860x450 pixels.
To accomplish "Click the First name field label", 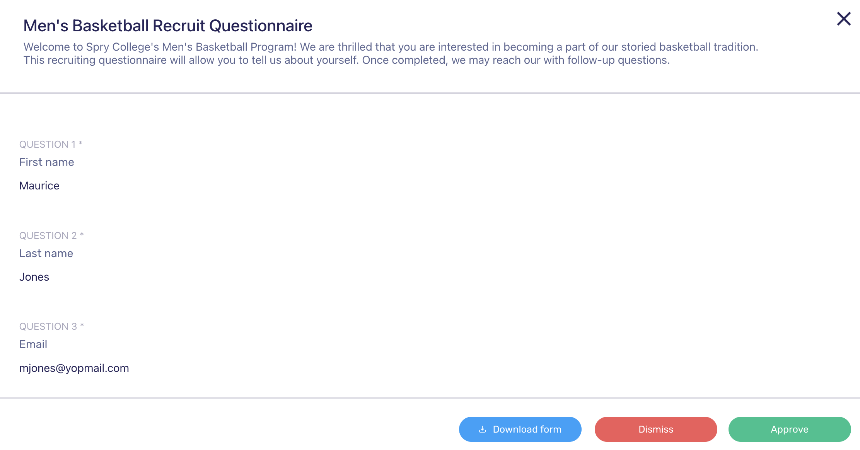I will 47,162.
